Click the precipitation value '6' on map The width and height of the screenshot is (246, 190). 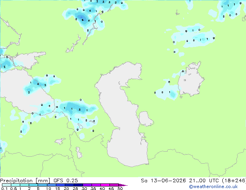(83, 20)
